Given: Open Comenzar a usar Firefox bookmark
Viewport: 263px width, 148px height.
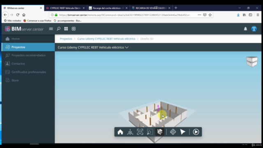Looking at the screenshot, I should click(x=37, y=21).
